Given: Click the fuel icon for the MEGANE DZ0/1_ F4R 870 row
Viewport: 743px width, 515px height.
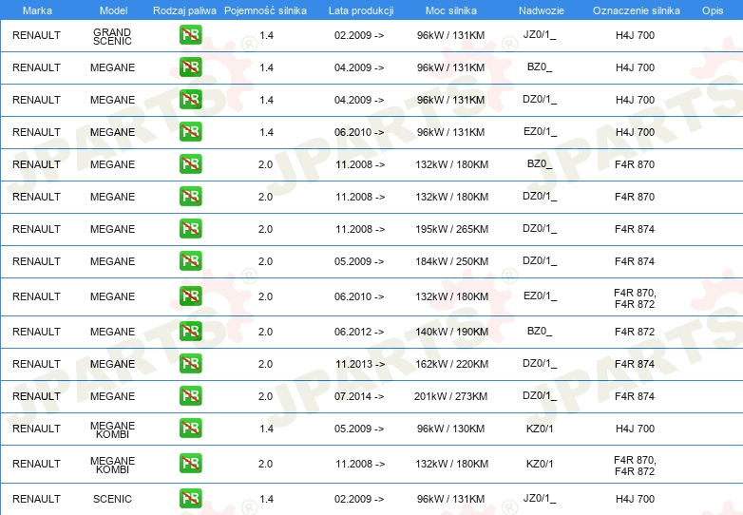Looking at the screenshot, I should click(190, 196).
